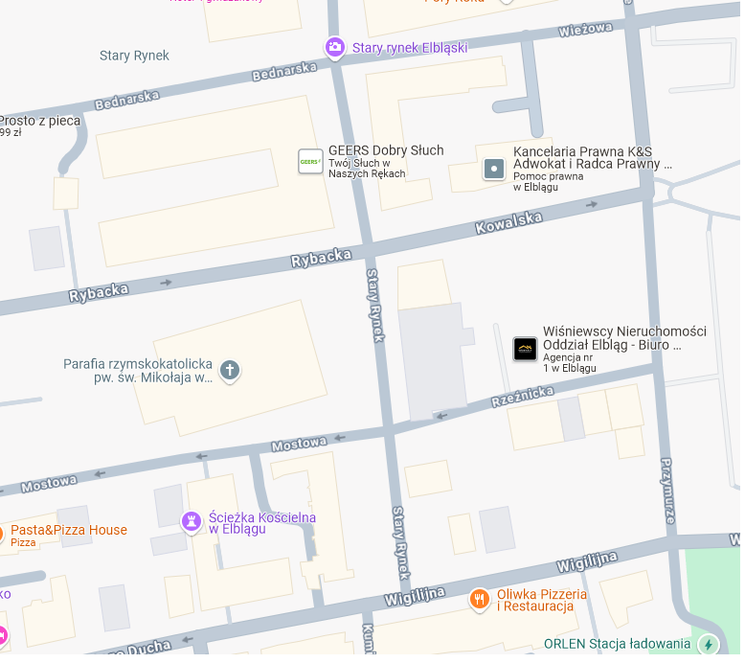Click the Wiśniewscy Nieruchomości Oddział Elbląg label
This screenshot has height=663, width=745.
(x=624, y=338)
